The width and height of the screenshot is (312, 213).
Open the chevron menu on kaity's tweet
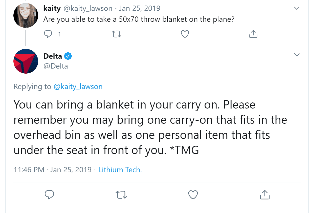click(x=297, y=8)
